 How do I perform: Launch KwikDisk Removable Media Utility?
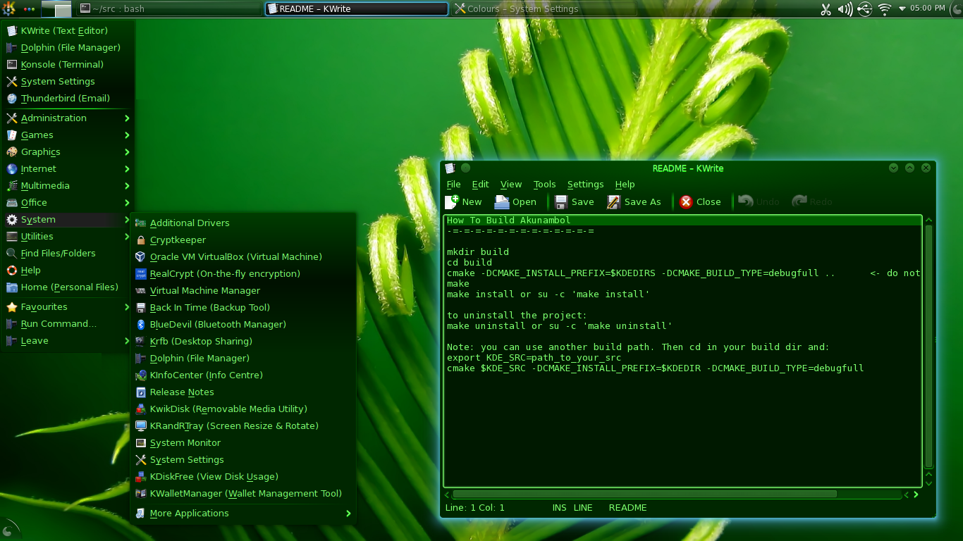click(x=243, y=409)
